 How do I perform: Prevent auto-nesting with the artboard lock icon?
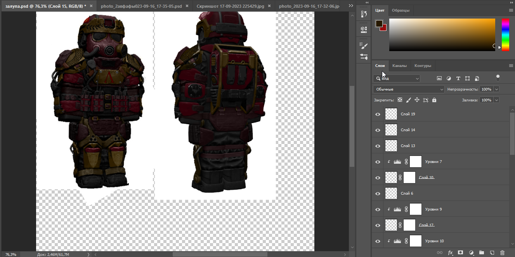point(425,100)
